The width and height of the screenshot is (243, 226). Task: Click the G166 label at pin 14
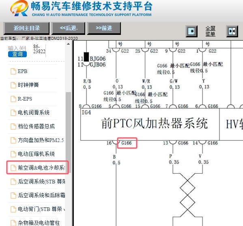tap(213, 143)
